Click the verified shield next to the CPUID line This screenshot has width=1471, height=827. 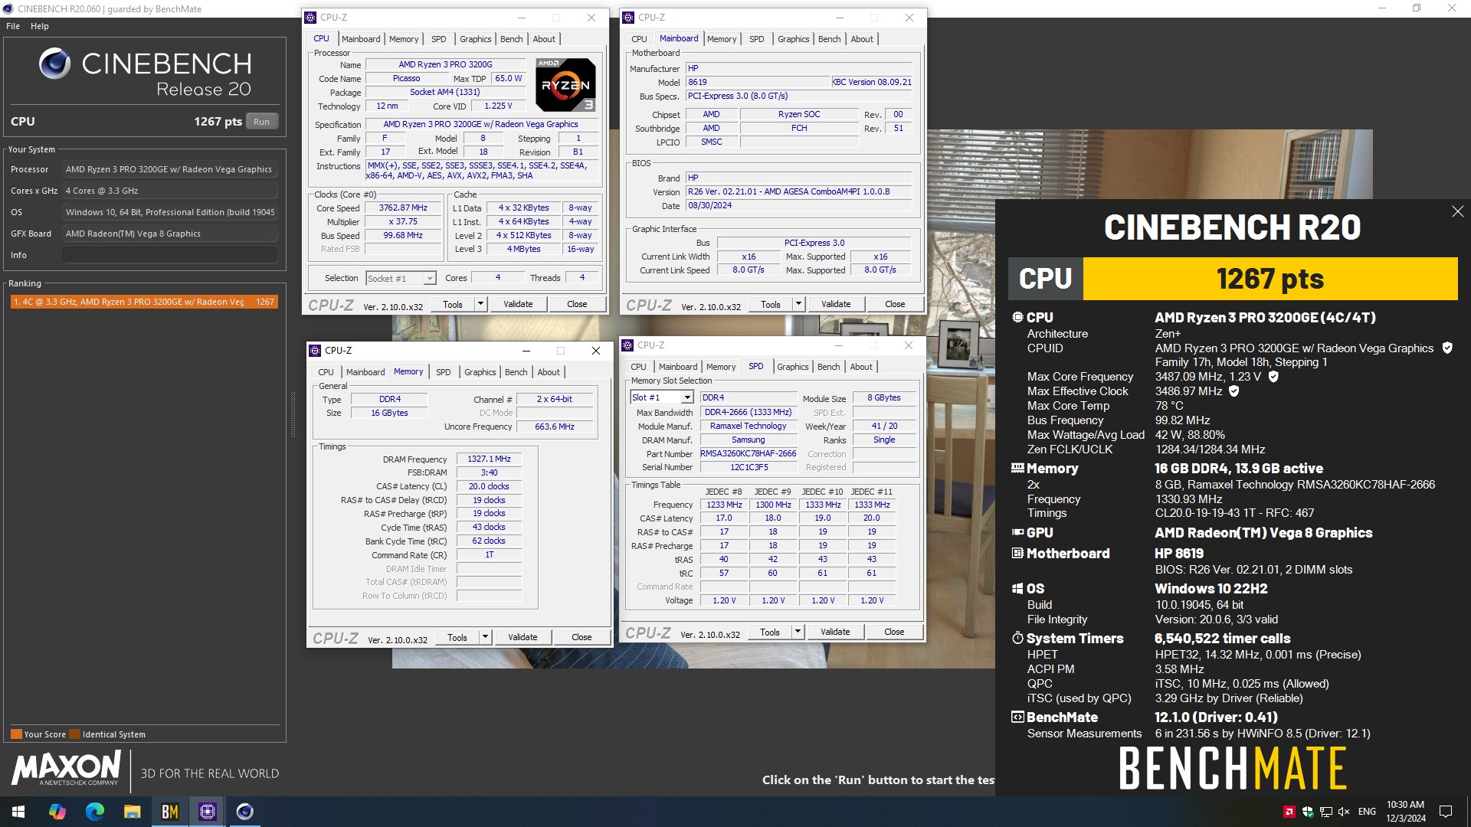point(1447,348)
